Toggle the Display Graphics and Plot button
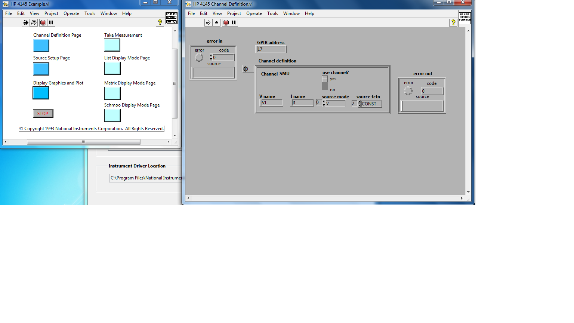This screenshot has width=574, height=323. [x=41, y=93]
